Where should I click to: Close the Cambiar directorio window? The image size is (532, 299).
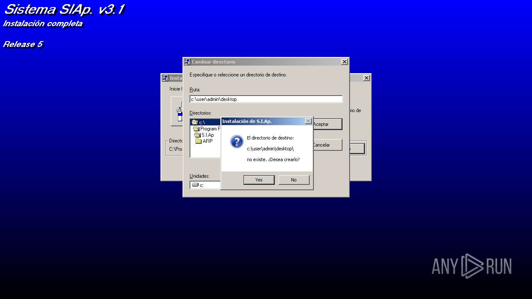coord(344,62)
